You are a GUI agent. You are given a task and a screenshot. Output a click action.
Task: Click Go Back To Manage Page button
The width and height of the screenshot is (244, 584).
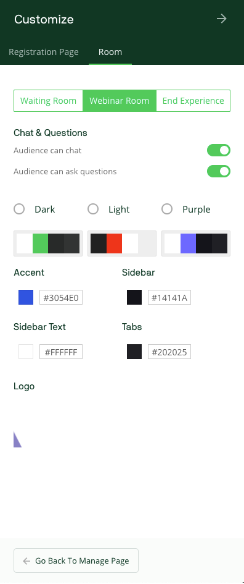(x=76, y=561)
